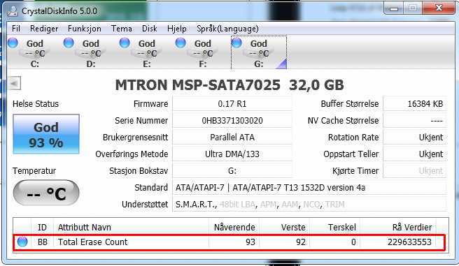The image size is (459, 266).
Task: Click the Rotation Rate value Ukjent
Action: 414,138
